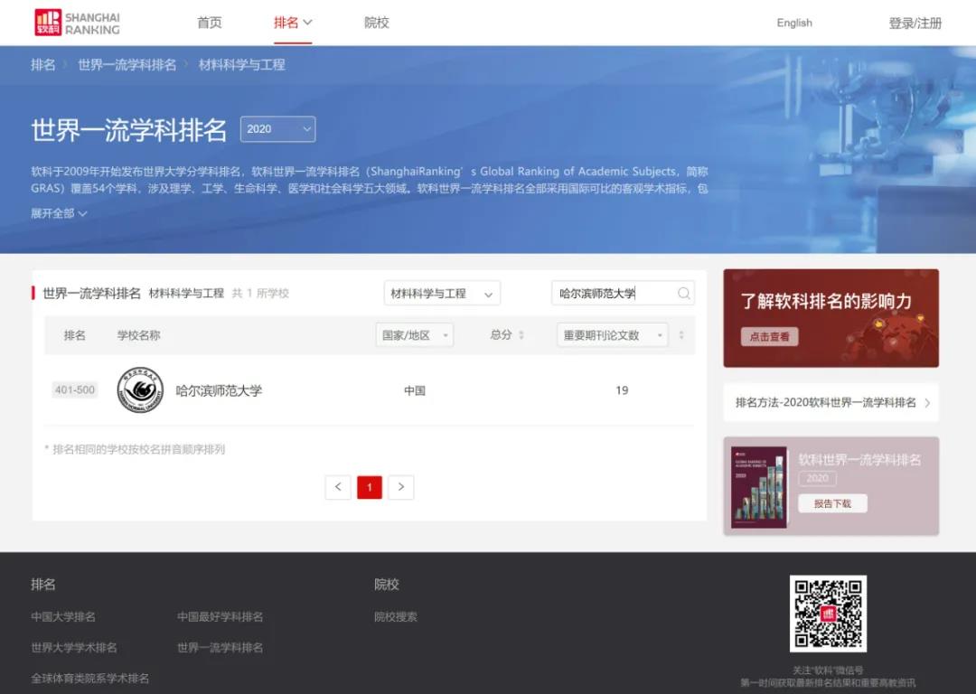The height and width of the screenshot is (694, 976).
Task: Click the search magnifier icon
Action: [684, 294]
